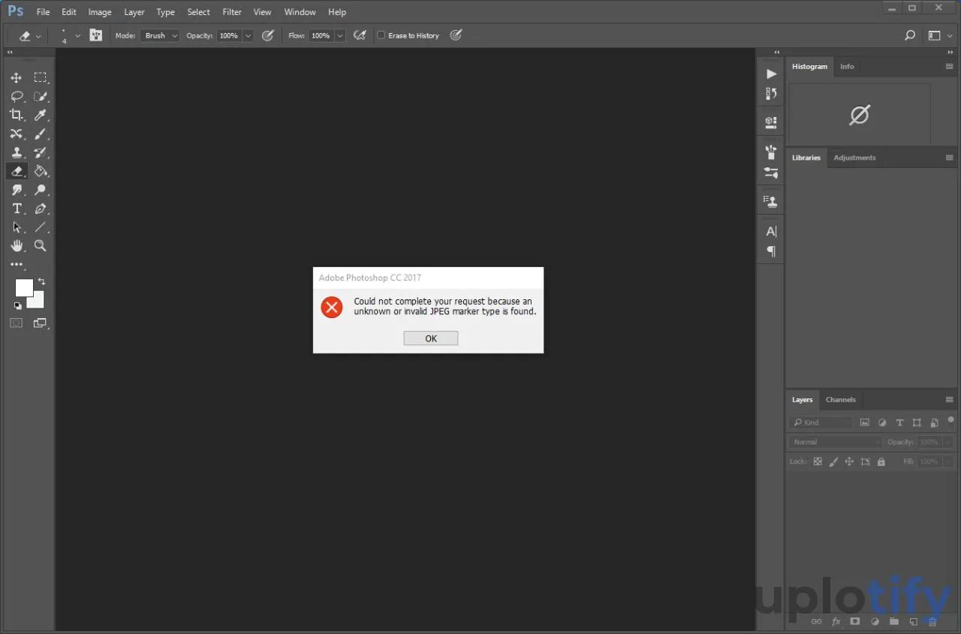The width and height of the screenshot is (961, 634).
Task: Open the Image menu
Action: coord(100,12)
